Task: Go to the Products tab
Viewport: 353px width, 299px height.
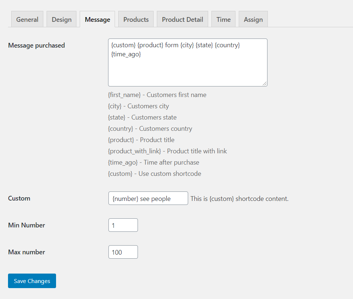Action: tap(136, 19)
